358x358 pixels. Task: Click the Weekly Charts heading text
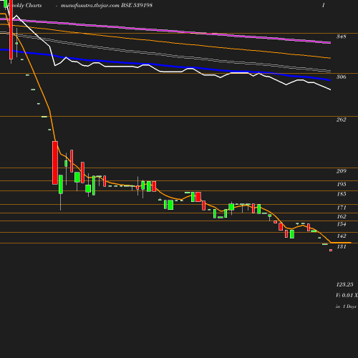pyautogui.click(x=24, y=5)
